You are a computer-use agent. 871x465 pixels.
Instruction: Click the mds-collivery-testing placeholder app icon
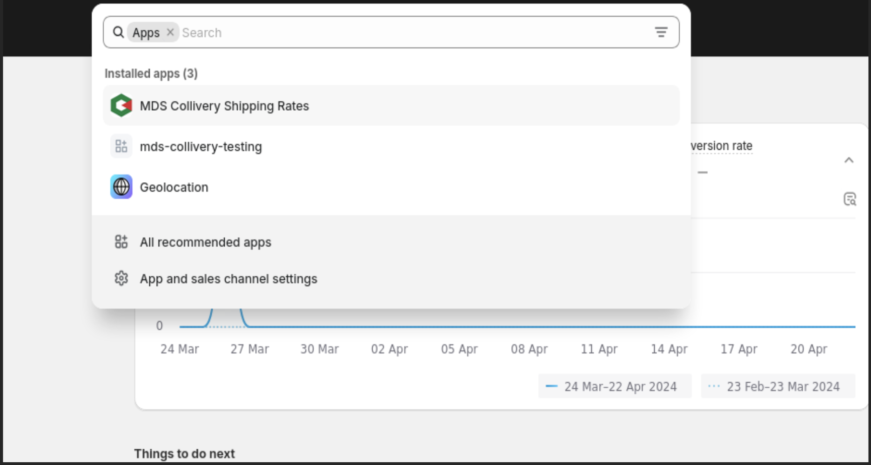point(121,146)
